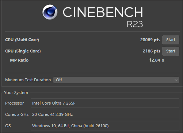Click the Processor label text
Image resolution: width=183 pixels, height=133 pixels.
[x=14, y=103]
